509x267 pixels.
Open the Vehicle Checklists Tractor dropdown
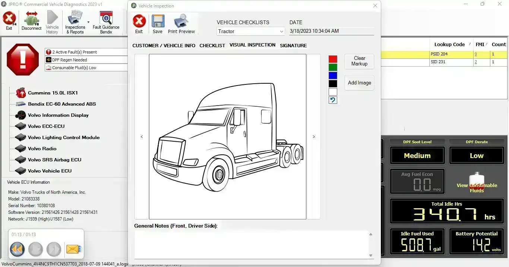(282, 32)
